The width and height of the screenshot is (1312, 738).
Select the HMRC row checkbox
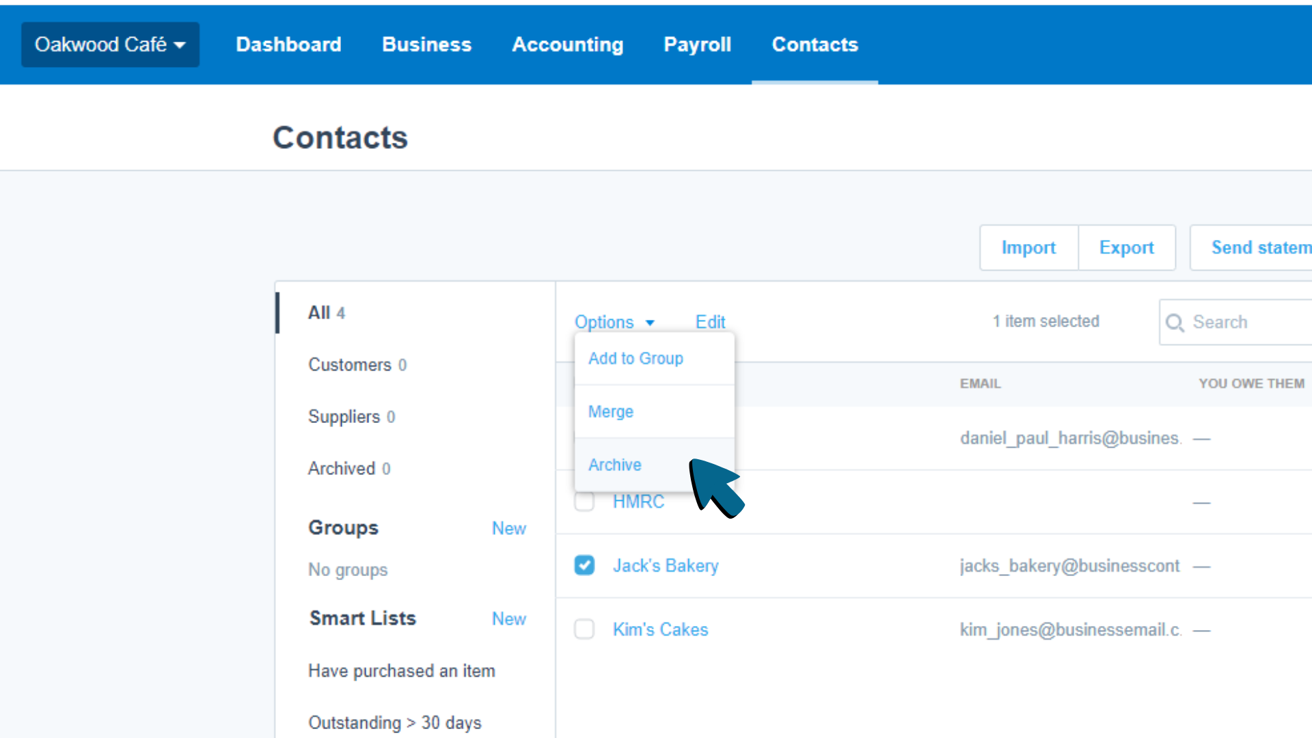[584, 502]
